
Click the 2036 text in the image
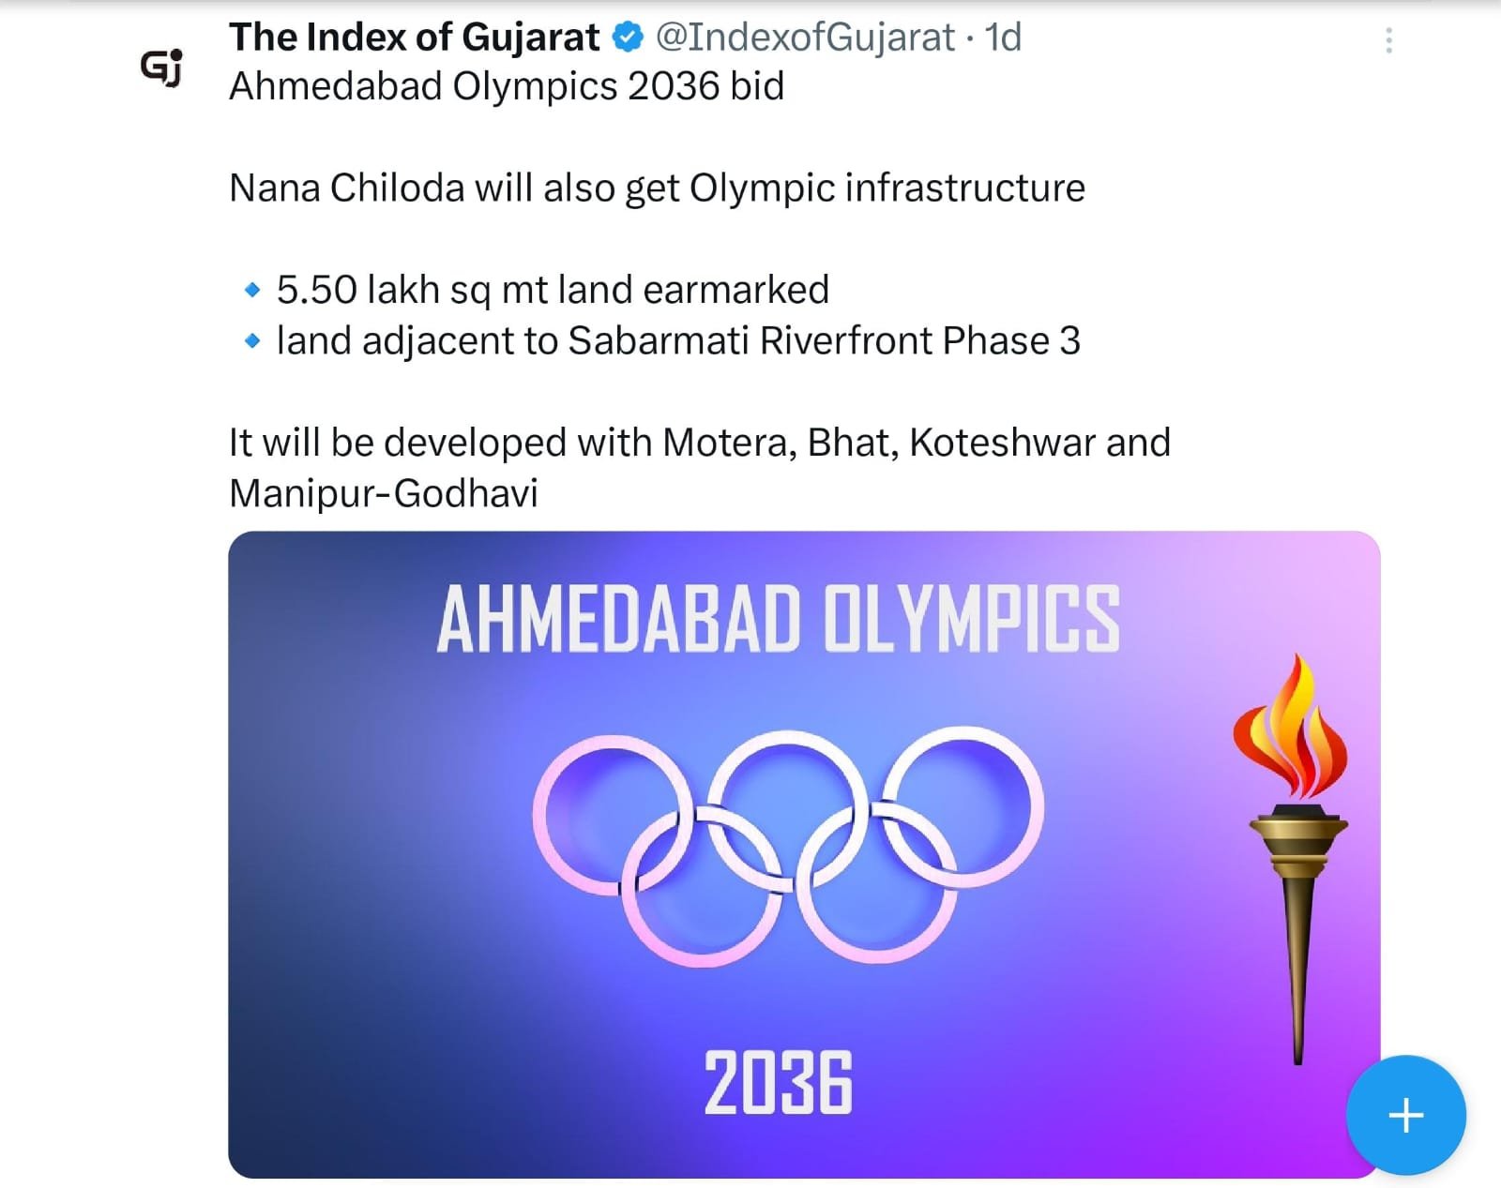pos(779,1083)
